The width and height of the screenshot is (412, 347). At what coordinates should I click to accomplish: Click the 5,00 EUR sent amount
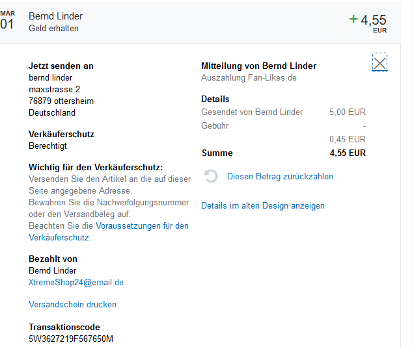click(x=348, y=112)
